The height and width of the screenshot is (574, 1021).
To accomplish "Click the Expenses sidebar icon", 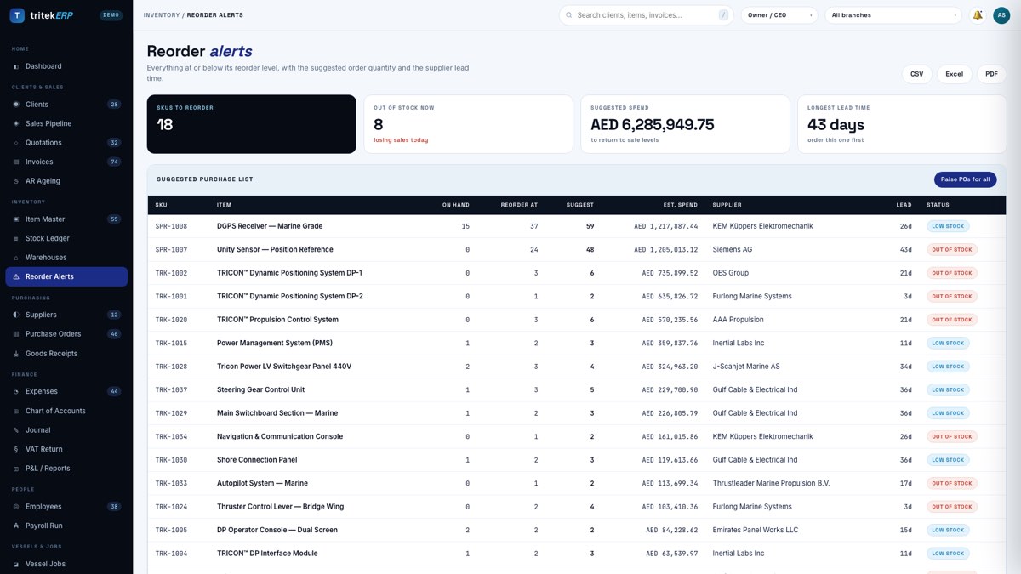I will 16,391.
